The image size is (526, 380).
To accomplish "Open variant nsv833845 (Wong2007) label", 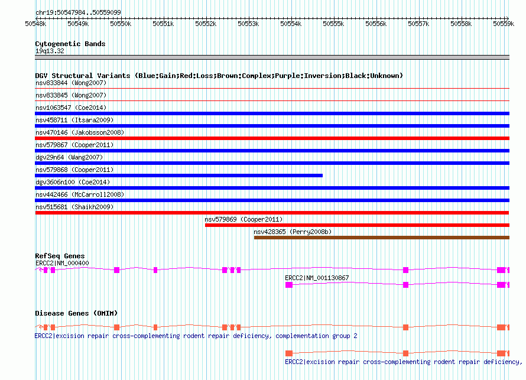I will (71, 95).
